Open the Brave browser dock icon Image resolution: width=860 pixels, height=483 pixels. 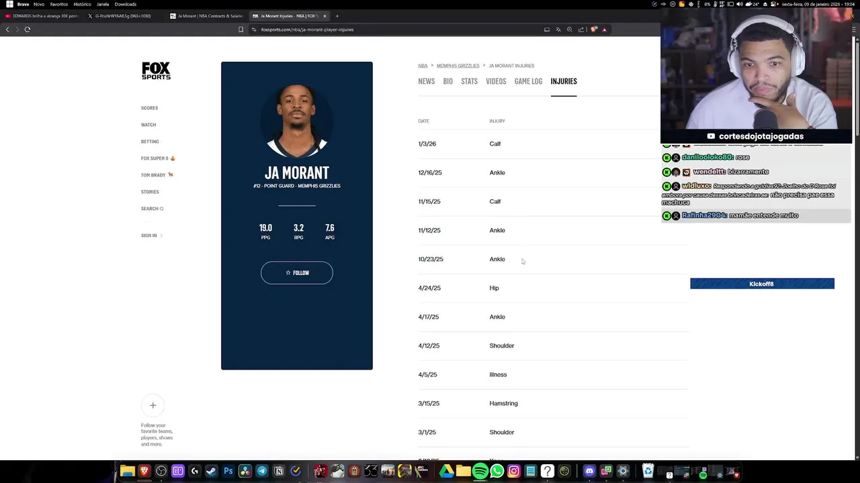(x=144, y=472)
